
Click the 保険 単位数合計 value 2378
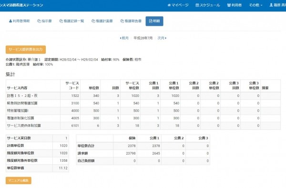(x=132, y=146)
